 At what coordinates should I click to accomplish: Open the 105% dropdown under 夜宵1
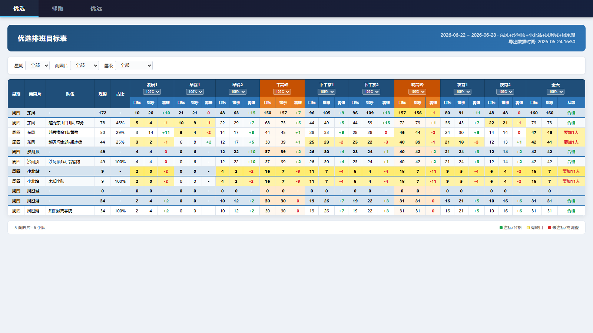click(463, 92)
